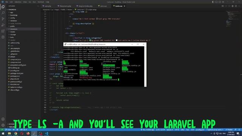Open the artisan file in the explorer
Viewport: 242px width, 136px height.
(12, 57)
